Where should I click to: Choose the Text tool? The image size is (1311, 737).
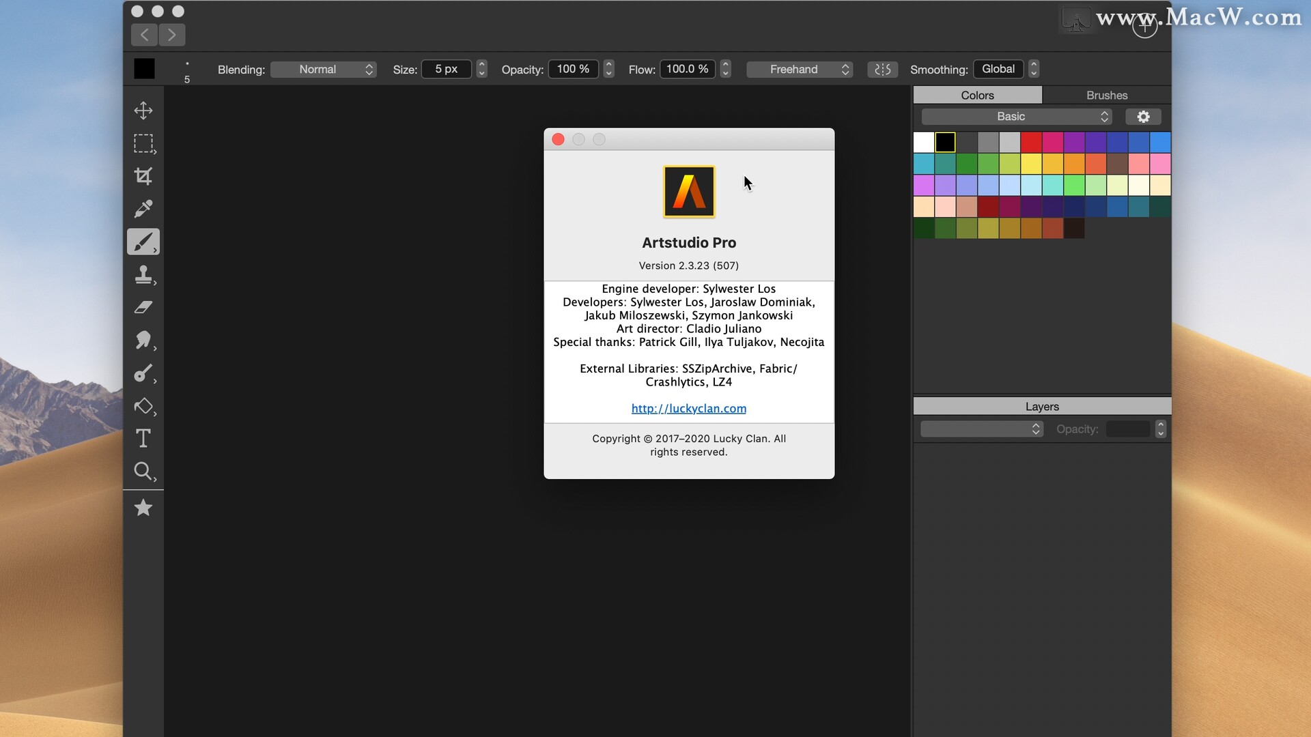(x=143, y=438)
